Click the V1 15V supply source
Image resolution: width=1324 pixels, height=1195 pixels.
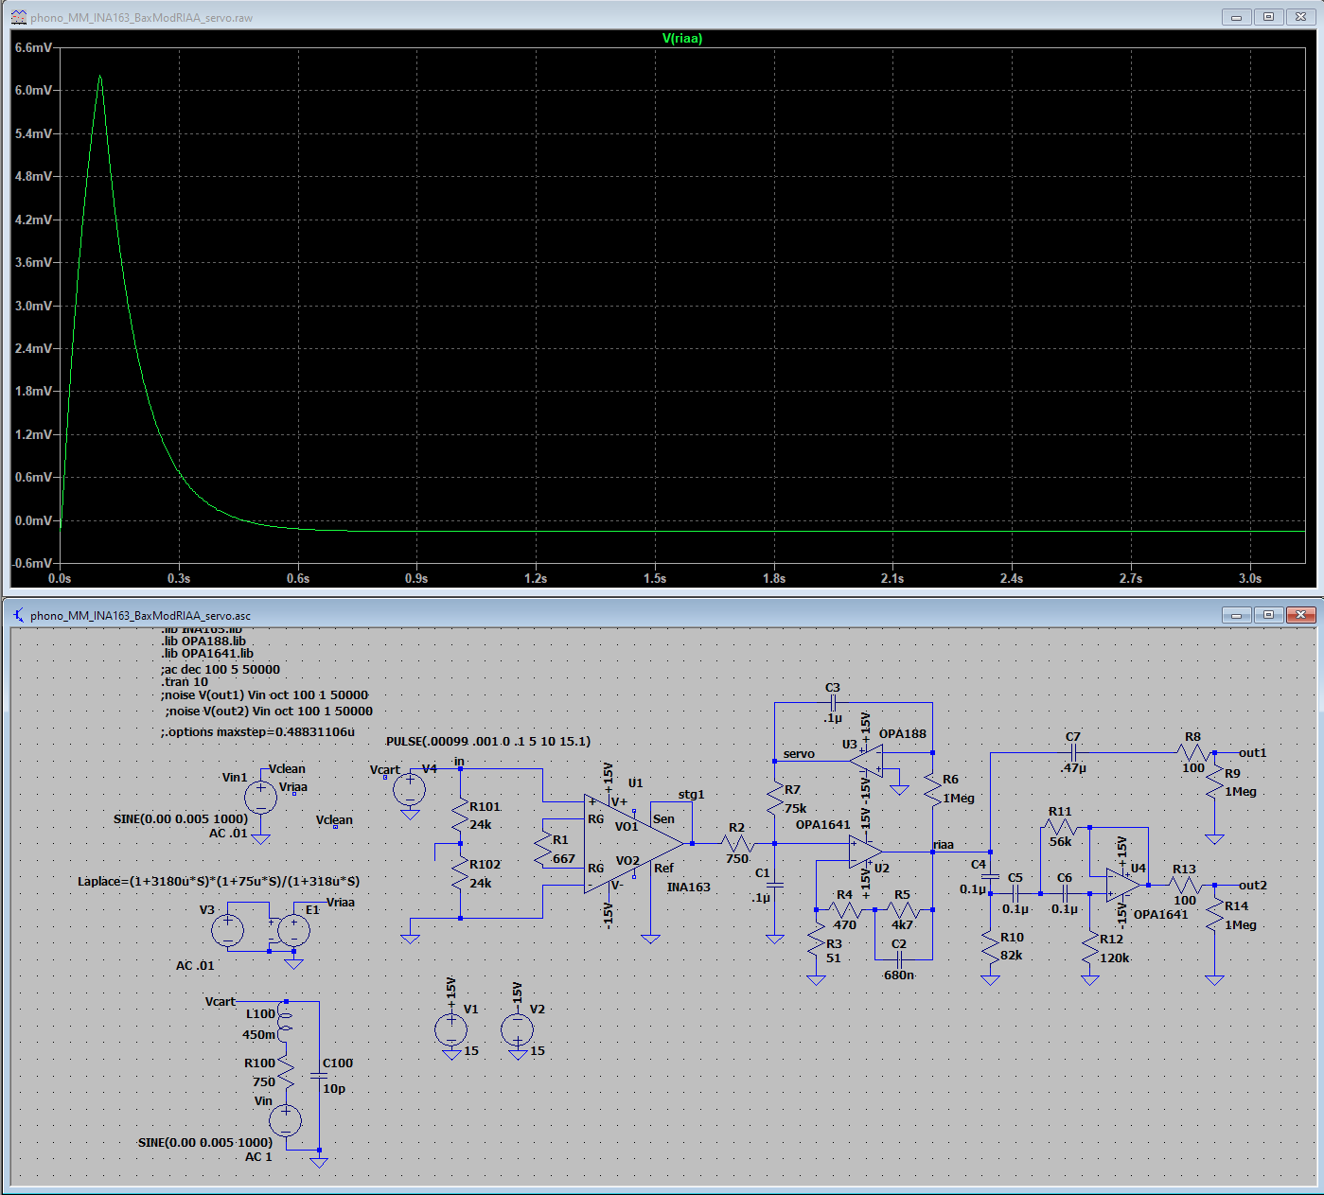[x=450, y=1028]
